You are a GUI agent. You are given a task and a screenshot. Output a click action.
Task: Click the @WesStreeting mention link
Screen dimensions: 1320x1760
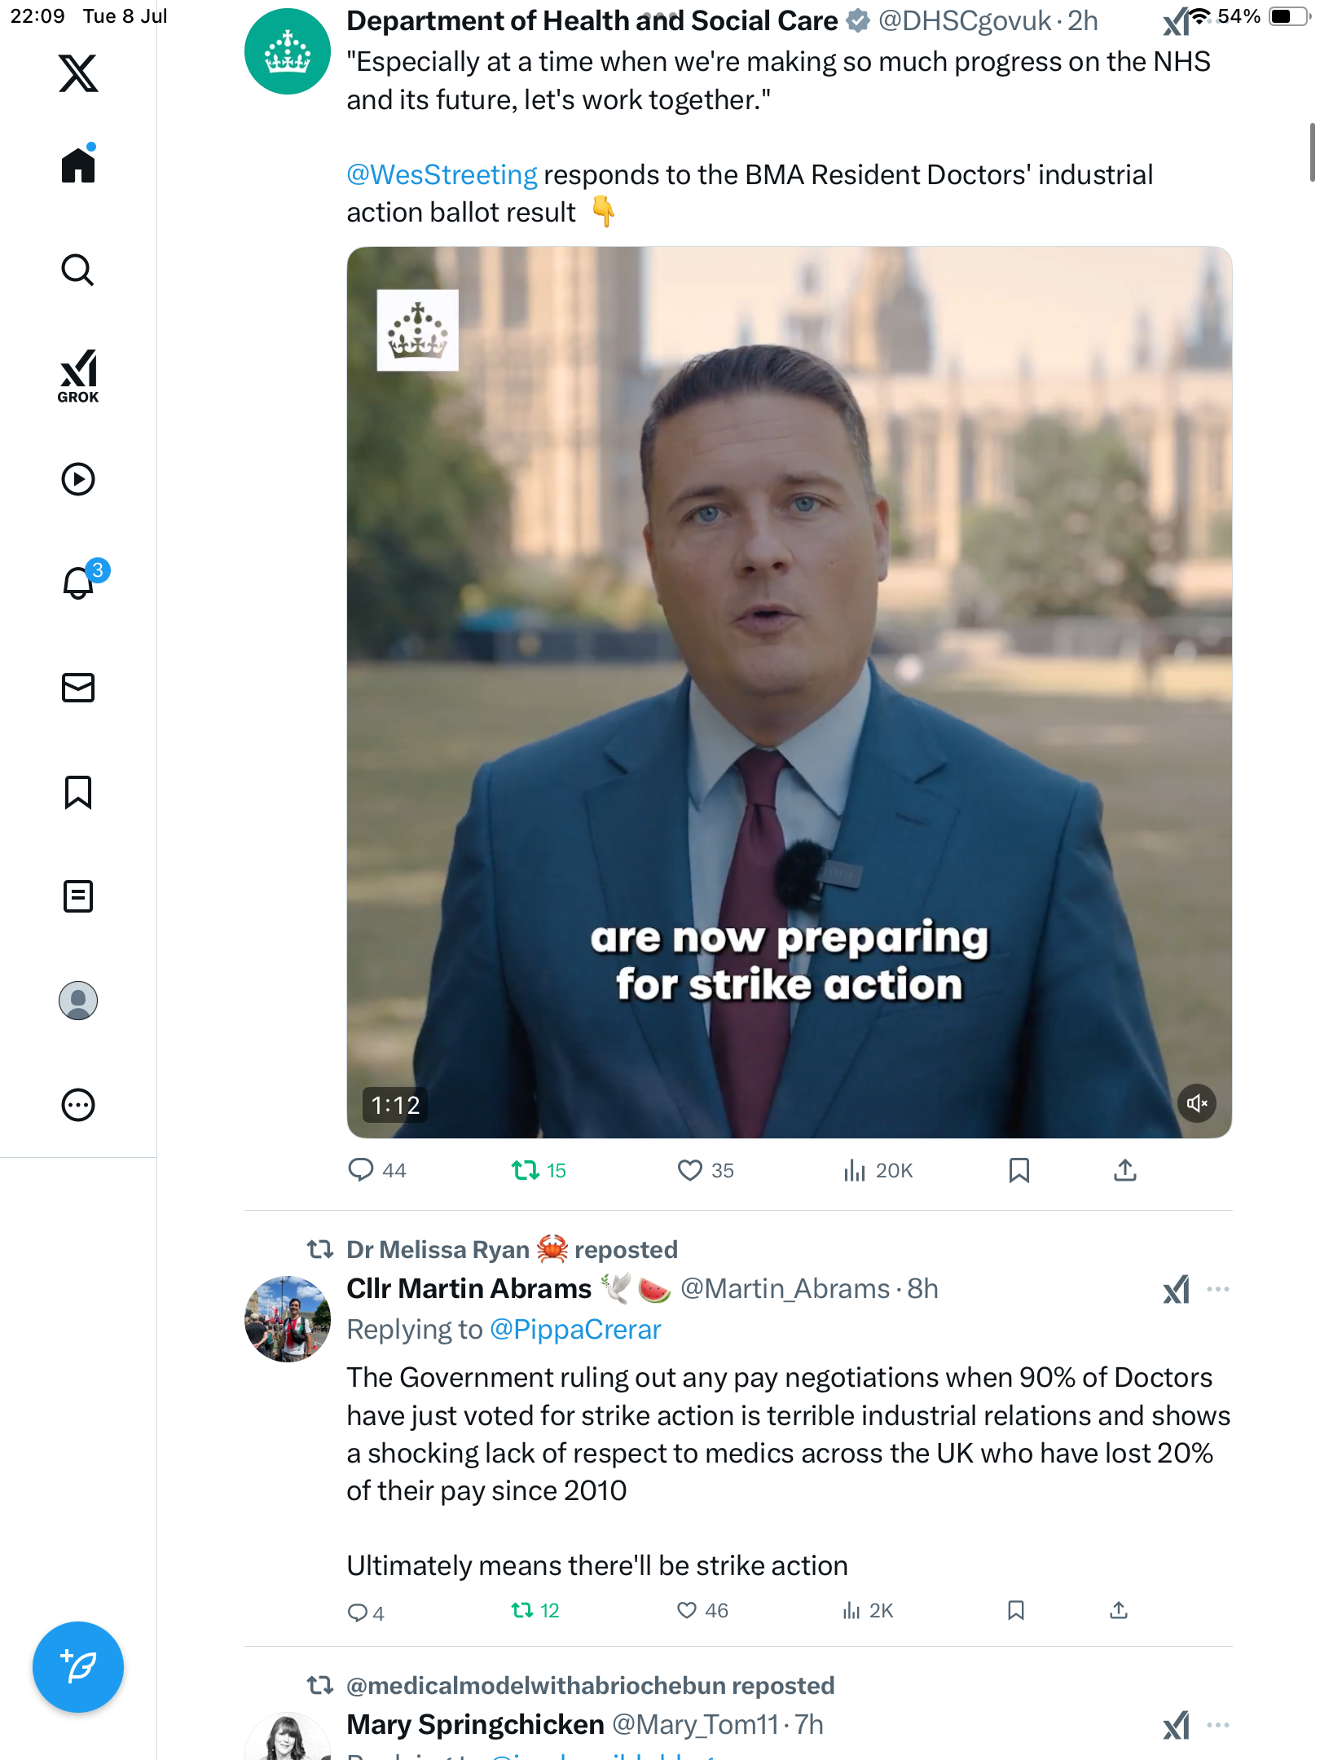coord(442,175)
